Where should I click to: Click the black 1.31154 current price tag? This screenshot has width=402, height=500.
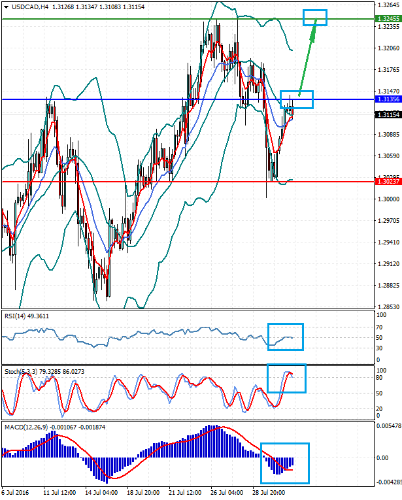pos(388,114)
